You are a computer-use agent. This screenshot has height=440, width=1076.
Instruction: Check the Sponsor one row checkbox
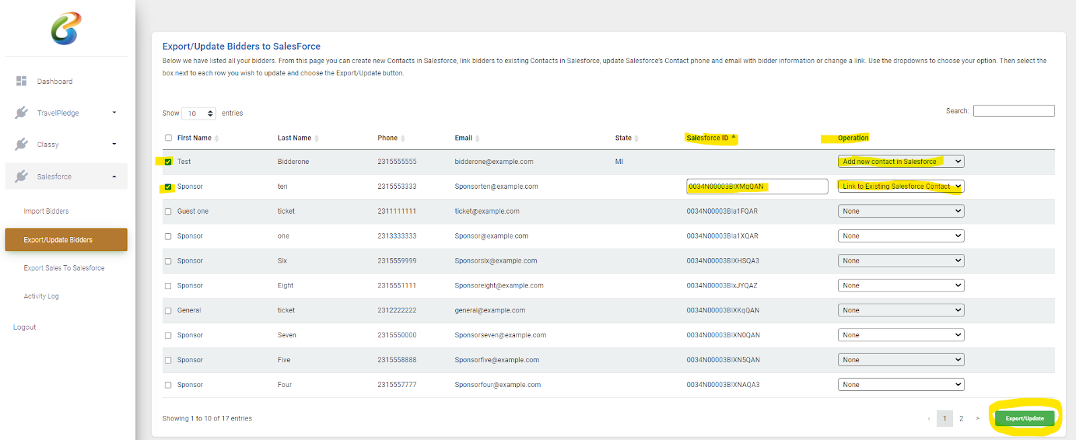tap(168, 236)
